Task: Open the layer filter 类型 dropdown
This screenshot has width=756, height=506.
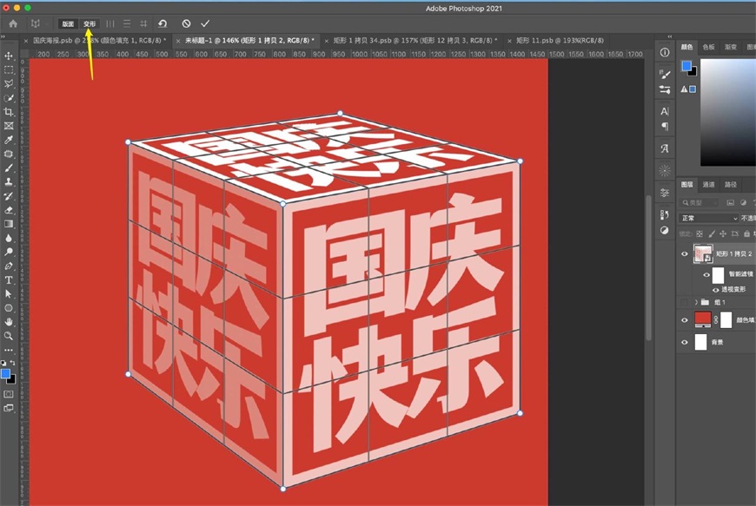Action: (699, 203)
